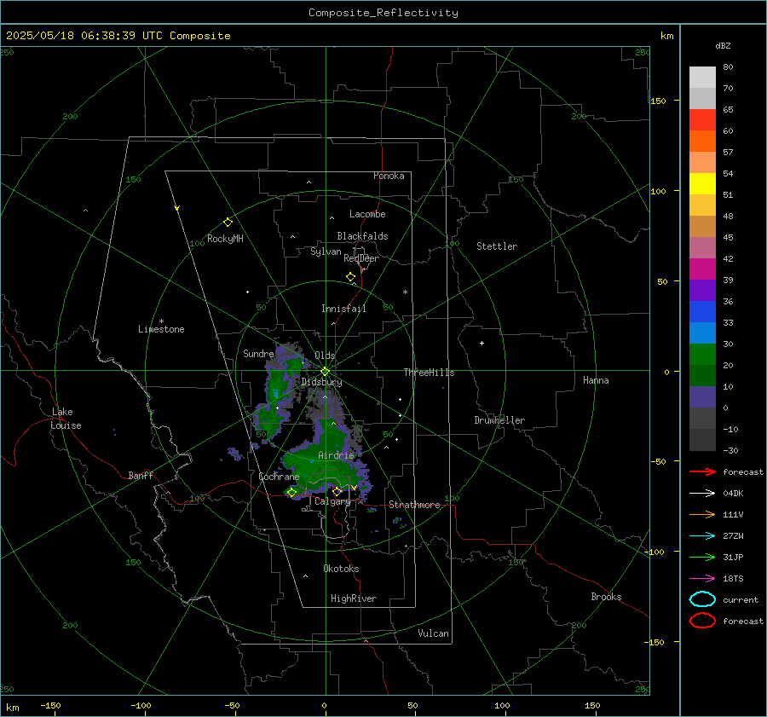The image size is (767, 717).
Task: Click the Okotoks label
Action: 341,569
